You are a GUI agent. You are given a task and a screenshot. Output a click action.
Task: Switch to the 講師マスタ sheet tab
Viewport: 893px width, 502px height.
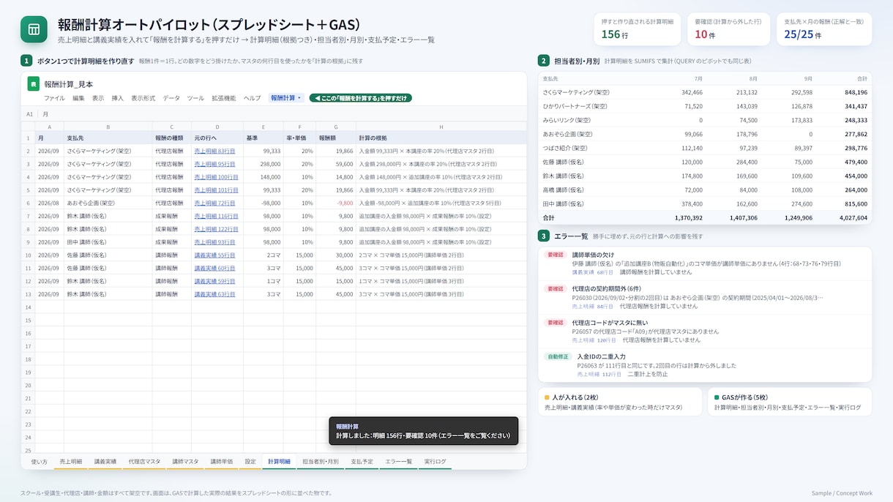(x=185, y=461)
